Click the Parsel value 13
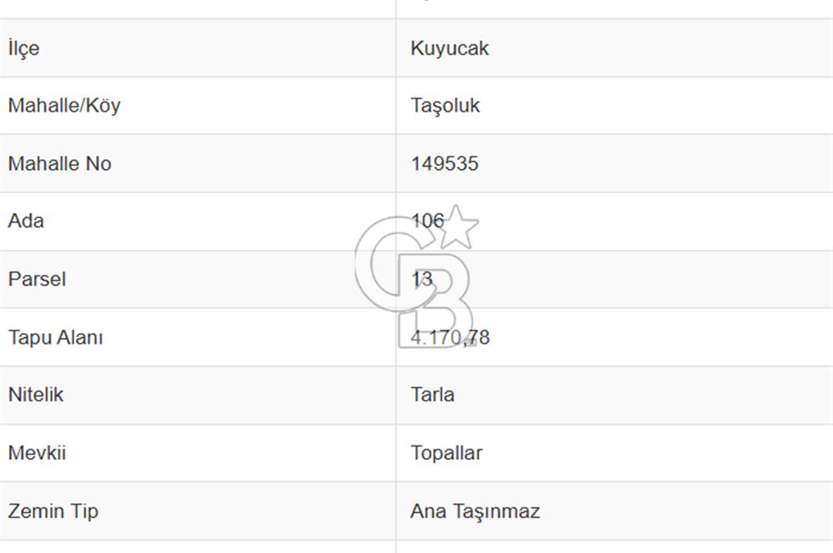Image resolution: width=833 pixels, height=553 pixels. (x=421, y=280)
